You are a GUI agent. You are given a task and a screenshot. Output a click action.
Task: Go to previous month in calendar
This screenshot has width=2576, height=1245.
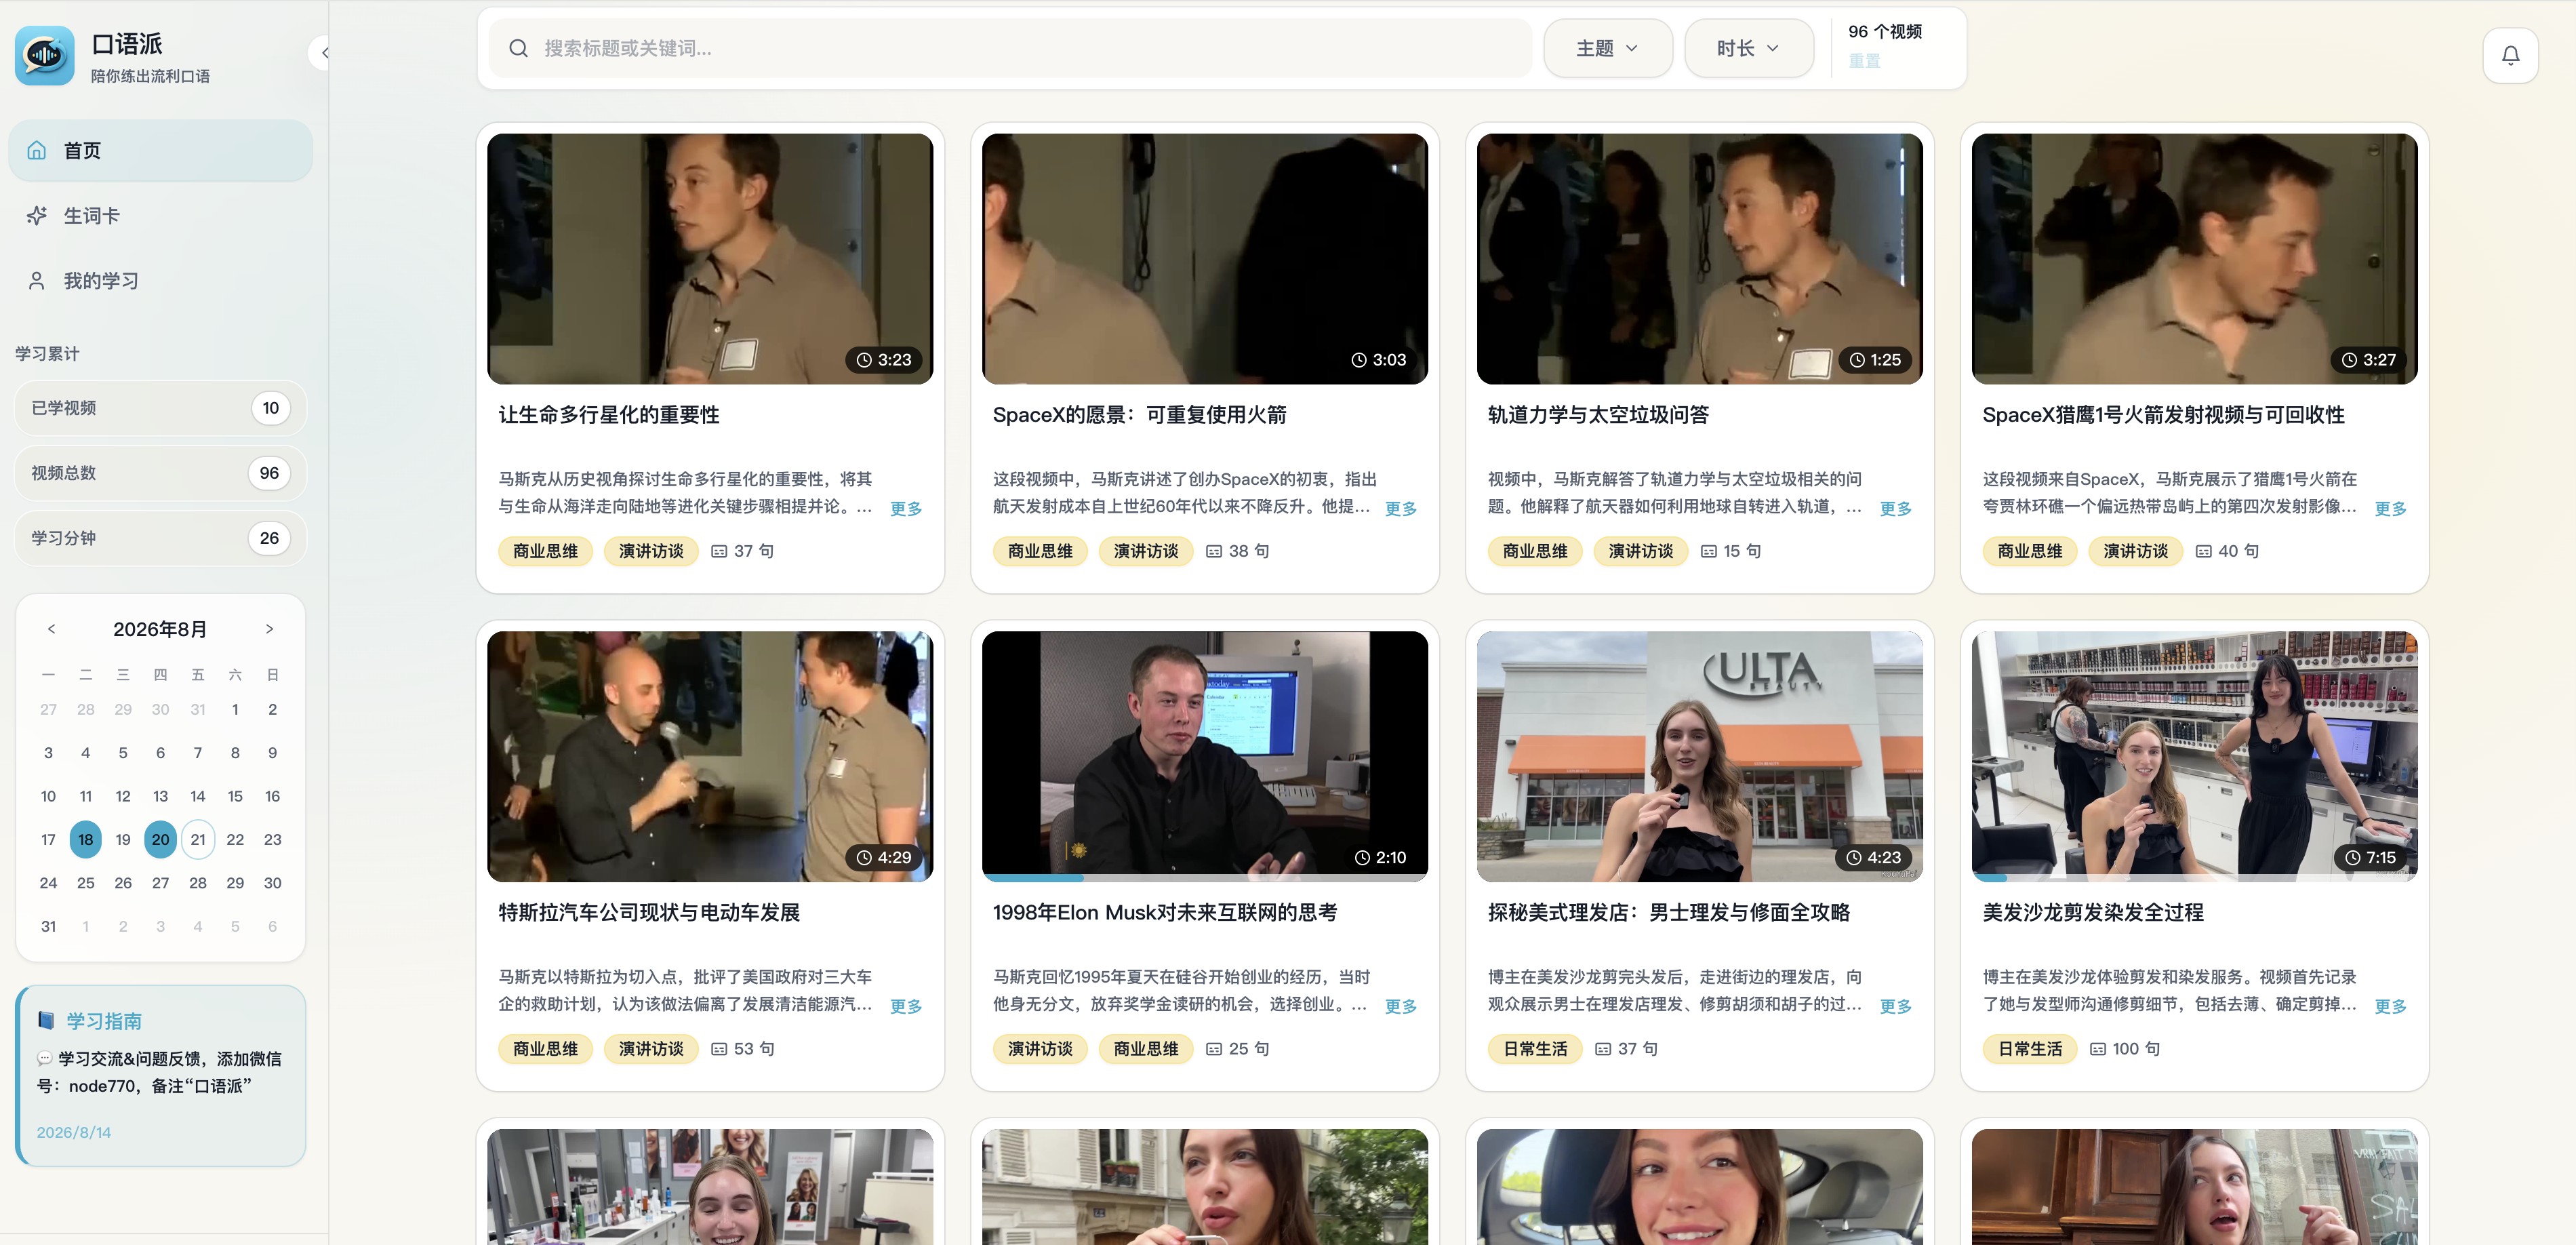click(51, 629)
